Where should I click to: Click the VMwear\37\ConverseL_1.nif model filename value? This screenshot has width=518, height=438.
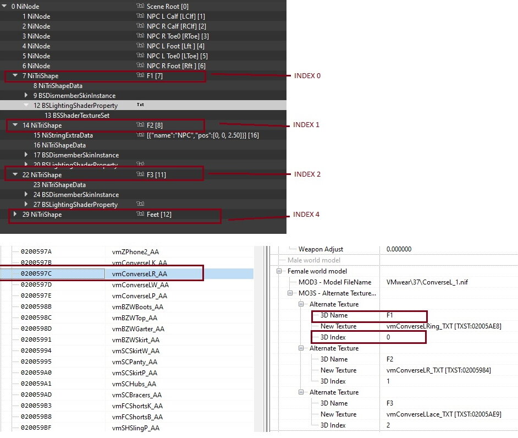click(x=427, y=282)
